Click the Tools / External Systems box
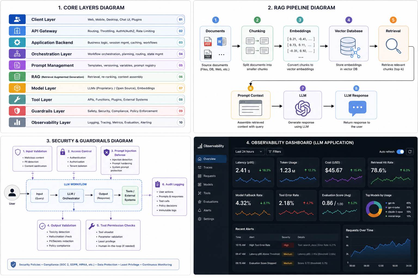The image size is (418, 278). pyautogui.click(x=130, y=195)
